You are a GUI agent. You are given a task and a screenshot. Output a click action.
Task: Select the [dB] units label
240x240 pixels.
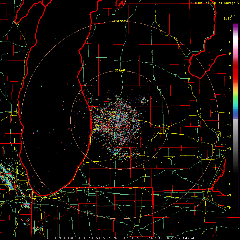[x=227, y=18]
